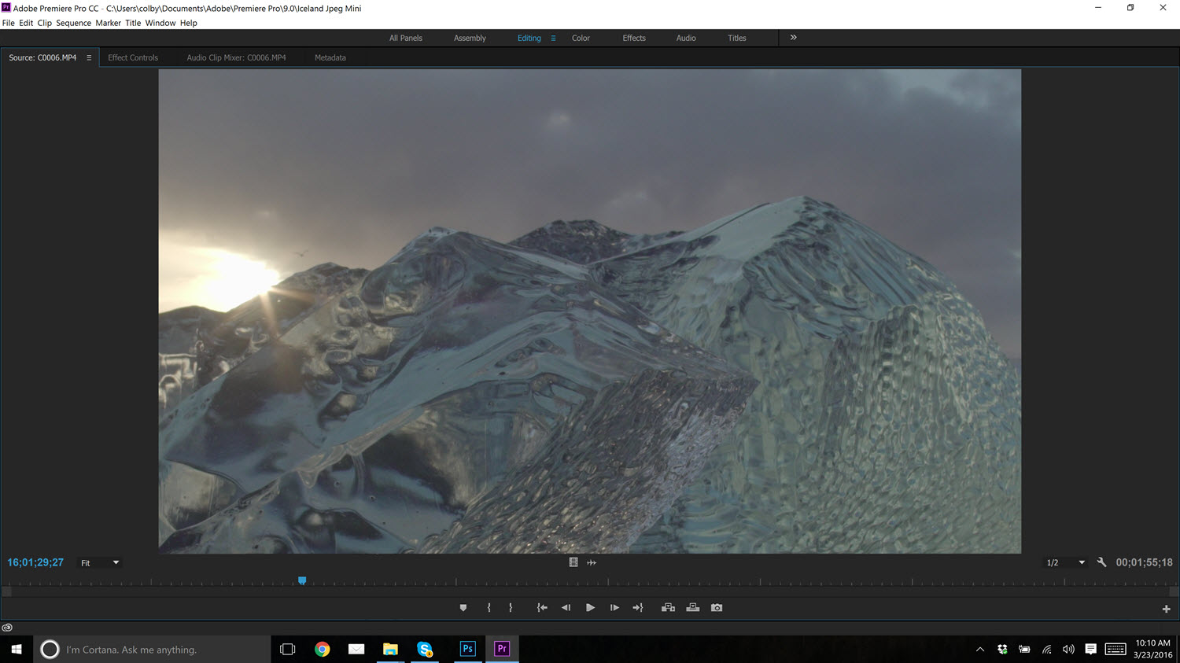
Task: Switch to Color workspace
Action: (581, 38)
